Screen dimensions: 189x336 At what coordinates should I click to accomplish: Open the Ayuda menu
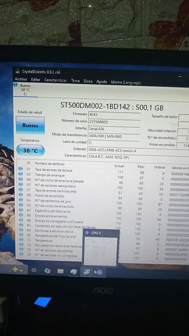(x=102, y=82)
